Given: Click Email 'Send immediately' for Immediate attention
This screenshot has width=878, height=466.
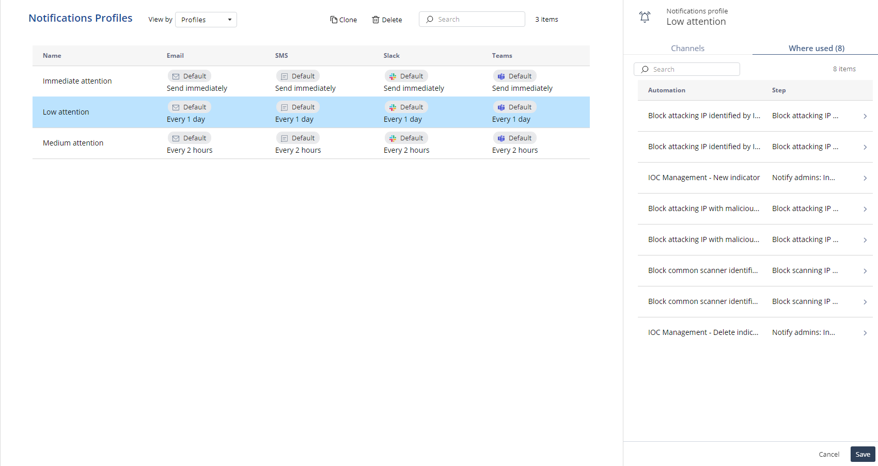Looking at the screenshot, I should (197, 88).
